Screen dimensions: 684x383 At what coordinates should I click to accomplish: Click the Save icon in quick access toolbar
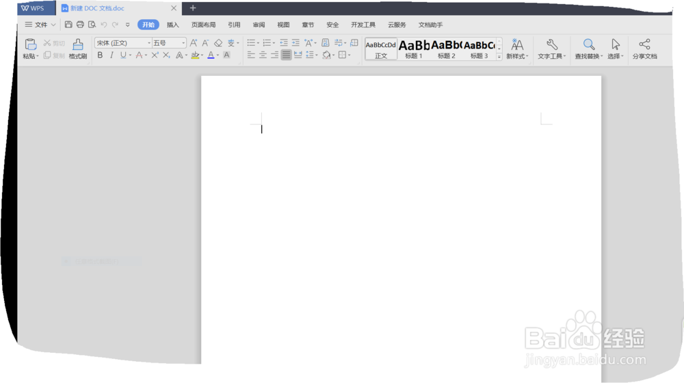(68, 25)
